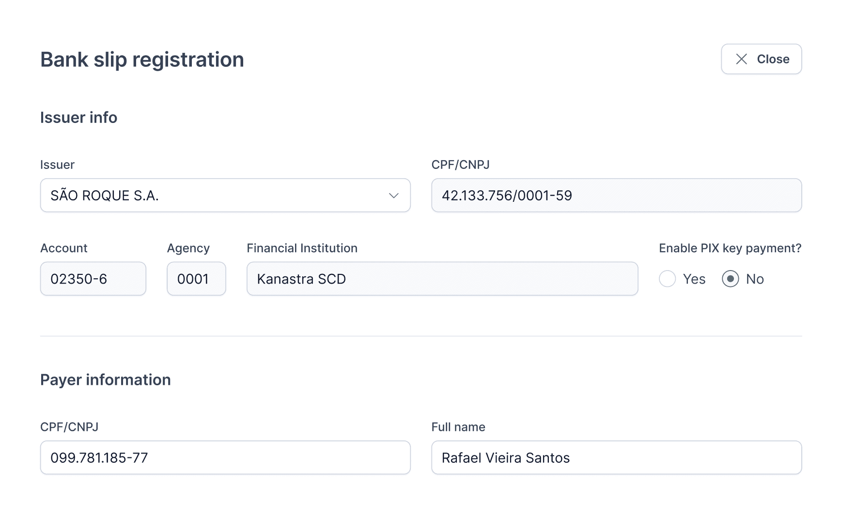
Task: Click the issuer CPF/CNPJ field 42.133.756/0001-59
Action: (x=616, y=196)
